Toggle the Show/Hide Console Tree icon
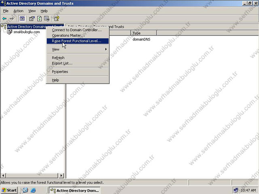 (22, 19)
